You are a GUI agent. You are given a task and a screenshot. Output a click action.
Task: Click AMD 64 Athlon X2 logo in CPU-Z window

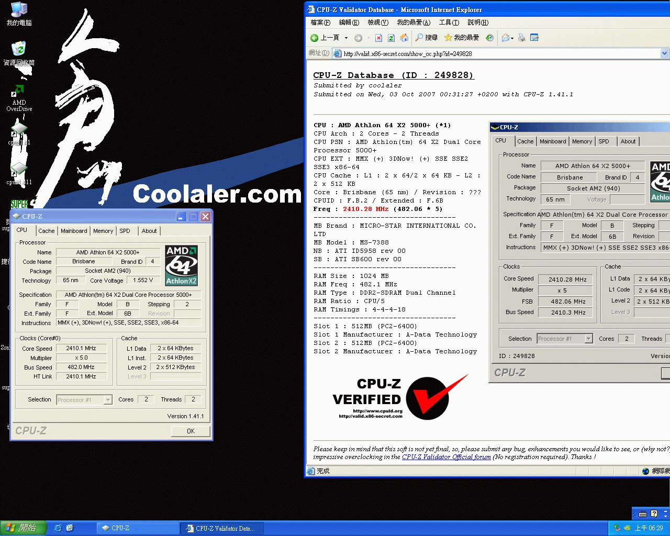click(x=181, y=265)
